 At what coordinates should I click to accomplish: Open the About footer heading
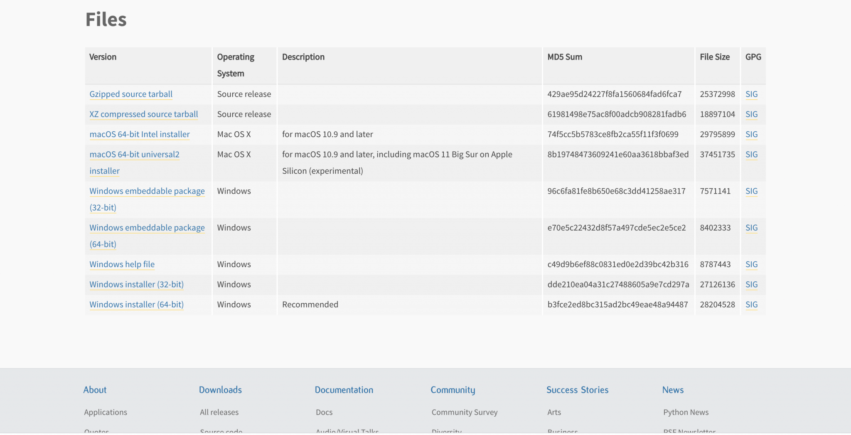point(95,390)
